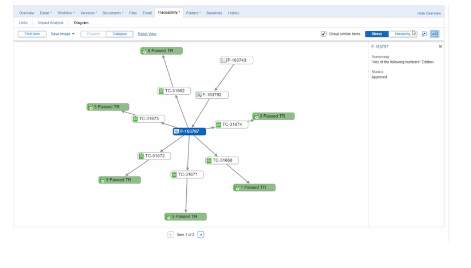Select the TC-31662 node
The width and height of the screenshot is (471, 268).
pyautogui.click(x=174, y=91)
